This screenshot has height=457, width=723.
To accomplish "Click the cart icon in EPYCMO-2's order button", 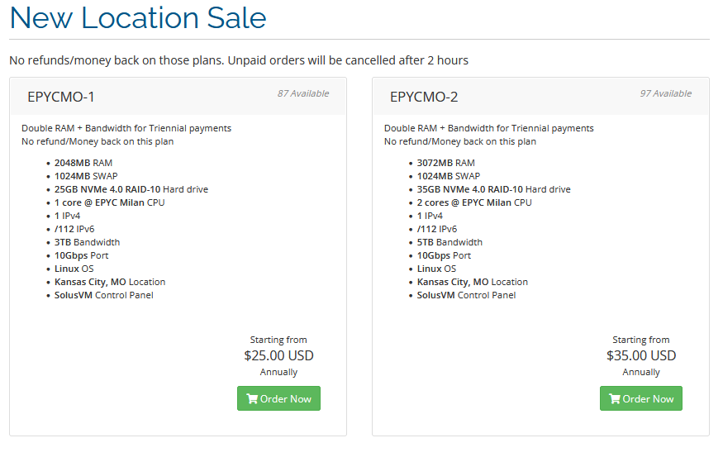I will (x=614, y=399).
